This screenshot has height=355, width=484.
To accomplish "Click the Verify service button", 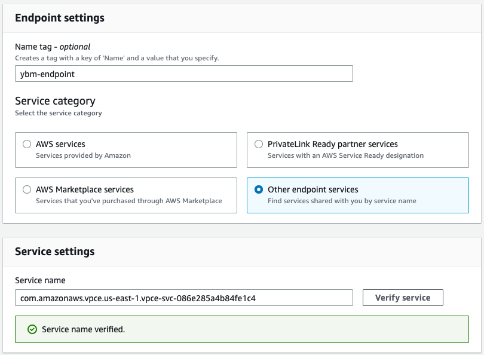I will (x=402, y=297).
